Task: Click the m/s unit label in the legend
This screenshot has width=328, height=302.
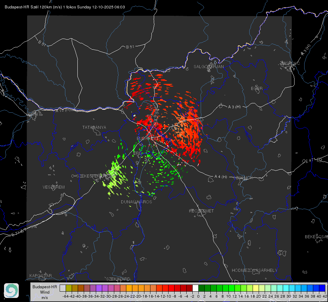Action: point(45,298)
